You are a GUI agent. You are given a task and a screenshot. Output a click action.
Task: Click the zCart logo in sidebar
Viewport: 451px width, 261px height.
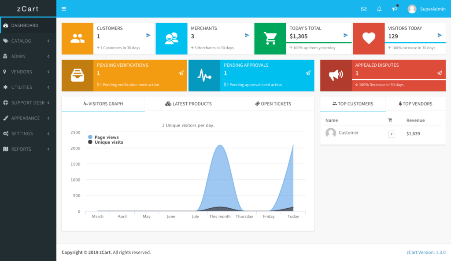pos(28,9)
